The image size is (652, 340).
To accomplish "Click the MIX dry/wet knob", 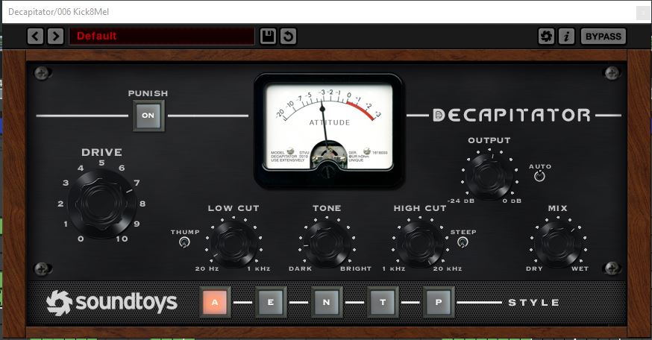I will pyautogui.click(x=557, y=242).
